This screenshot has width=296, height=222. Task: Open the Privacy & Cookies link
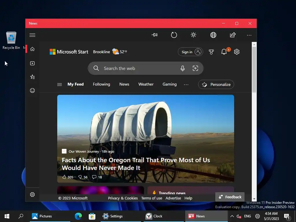[x=123, y=198]
